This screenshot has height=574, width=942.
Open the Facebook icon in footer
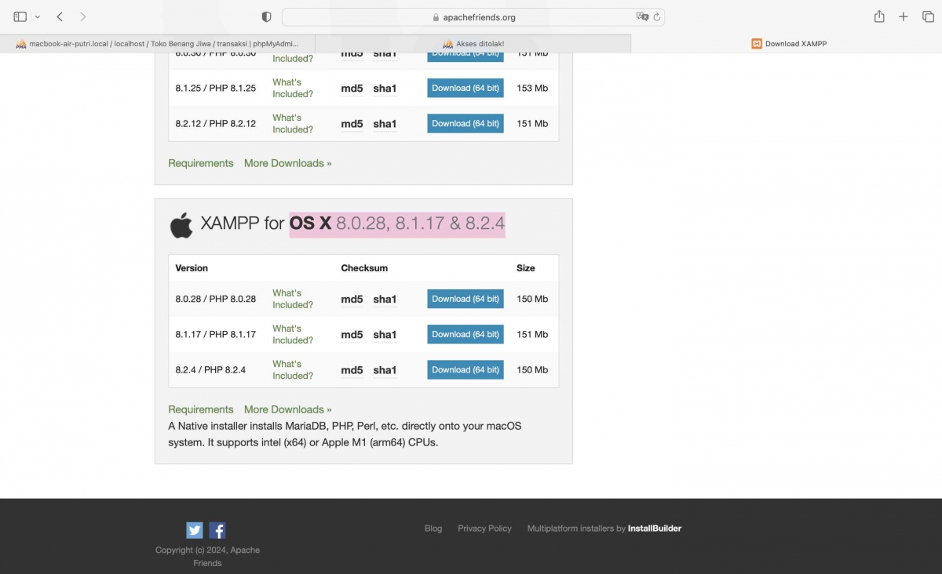pyautogui.click(x=217, y=530)
